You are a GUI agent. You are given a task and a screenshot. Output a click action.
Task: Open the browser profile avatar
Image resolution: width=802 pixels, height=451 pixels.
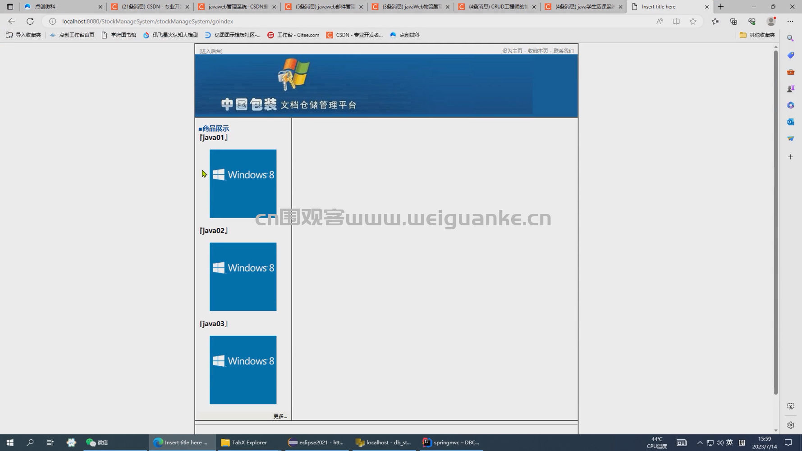[771, 21]
